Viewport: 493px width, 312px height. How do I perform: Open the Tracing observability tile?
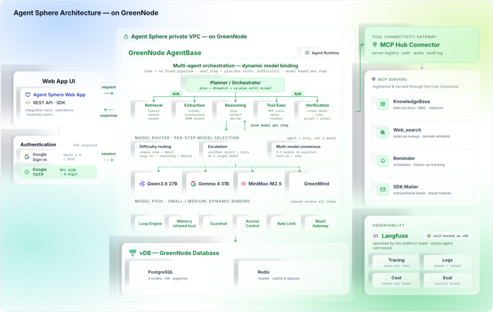396,262
